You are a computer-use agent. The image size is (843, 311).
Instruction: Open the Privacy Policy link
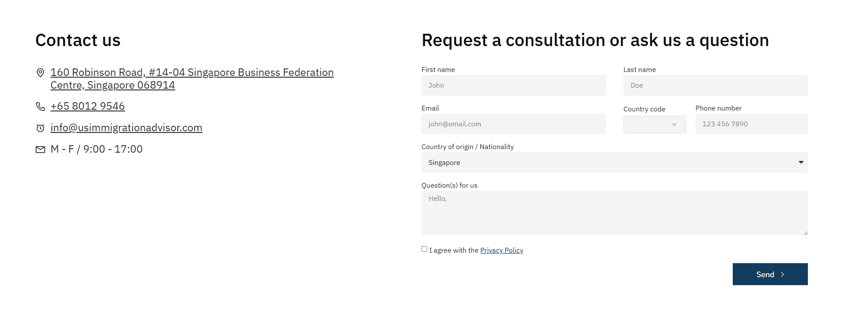[x=501, y=250]
